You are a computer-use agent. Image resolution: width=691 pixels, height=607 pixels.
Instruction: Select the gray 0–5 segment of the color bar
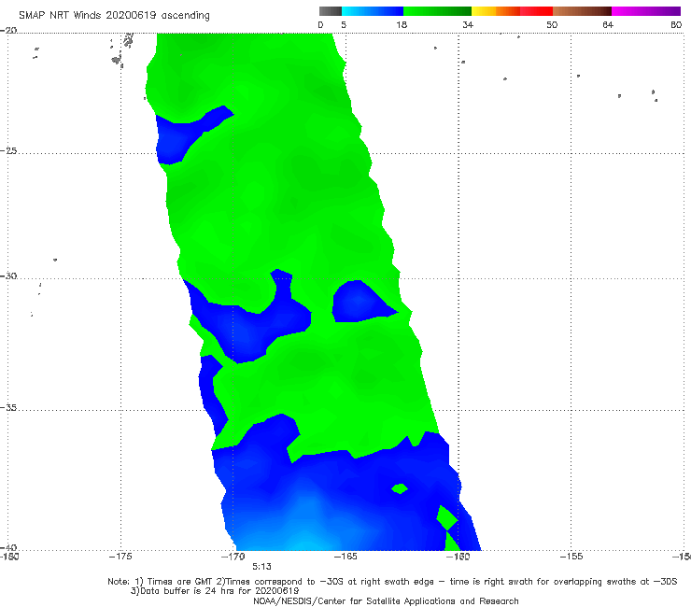click(331, 11)
